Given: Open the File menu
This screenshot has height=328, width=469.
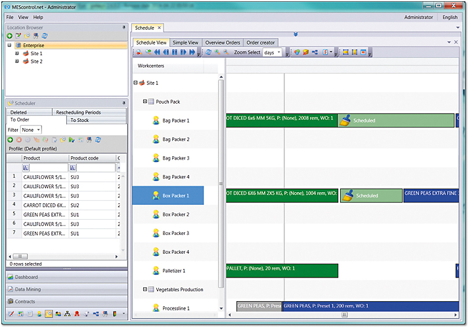Looking at the screenshot, I should [10, 17].
